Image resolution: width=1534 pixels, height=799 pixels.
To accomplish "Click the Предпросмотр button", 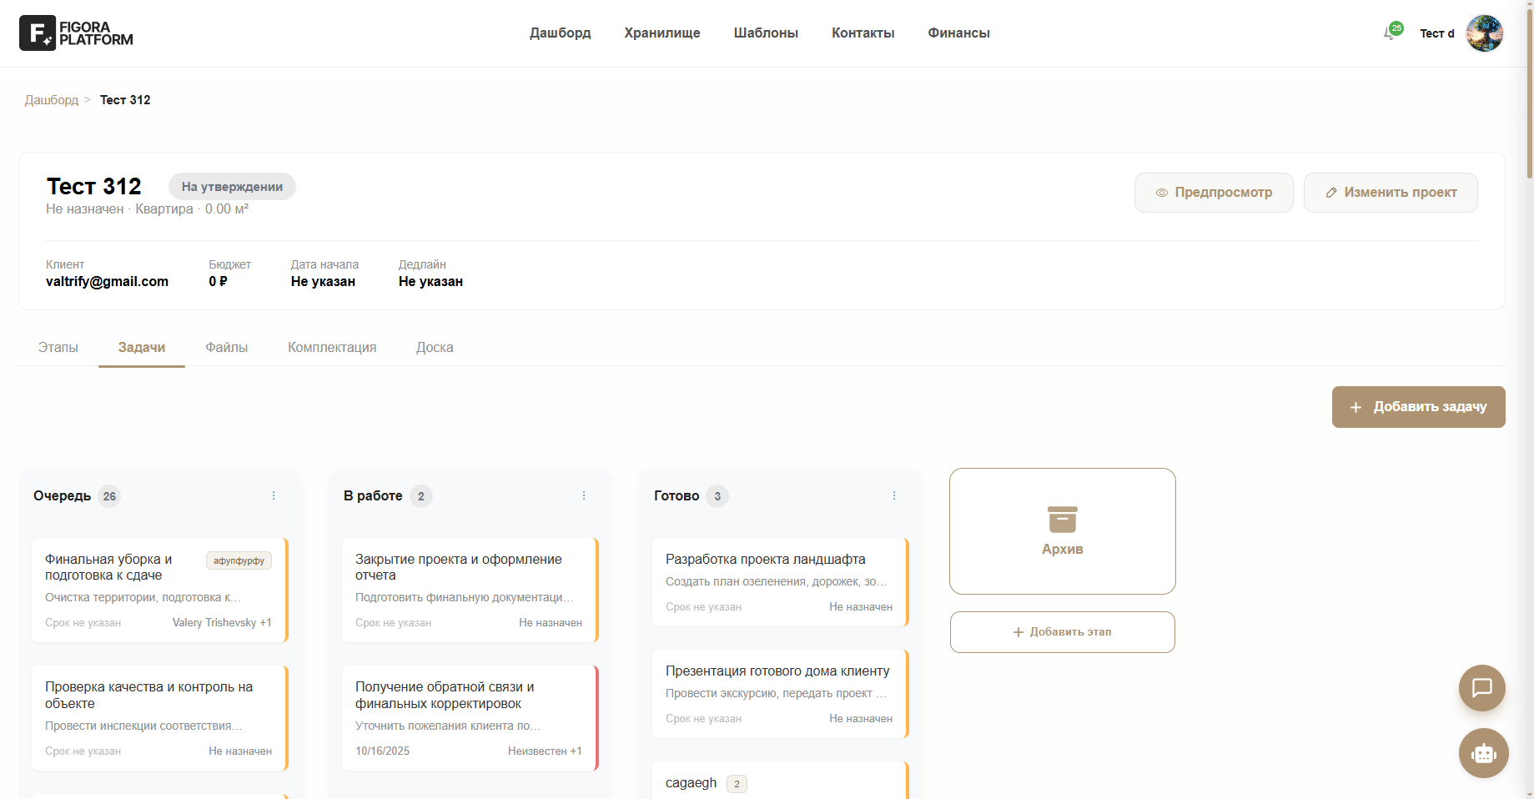I will click(x=1214, y=193).
